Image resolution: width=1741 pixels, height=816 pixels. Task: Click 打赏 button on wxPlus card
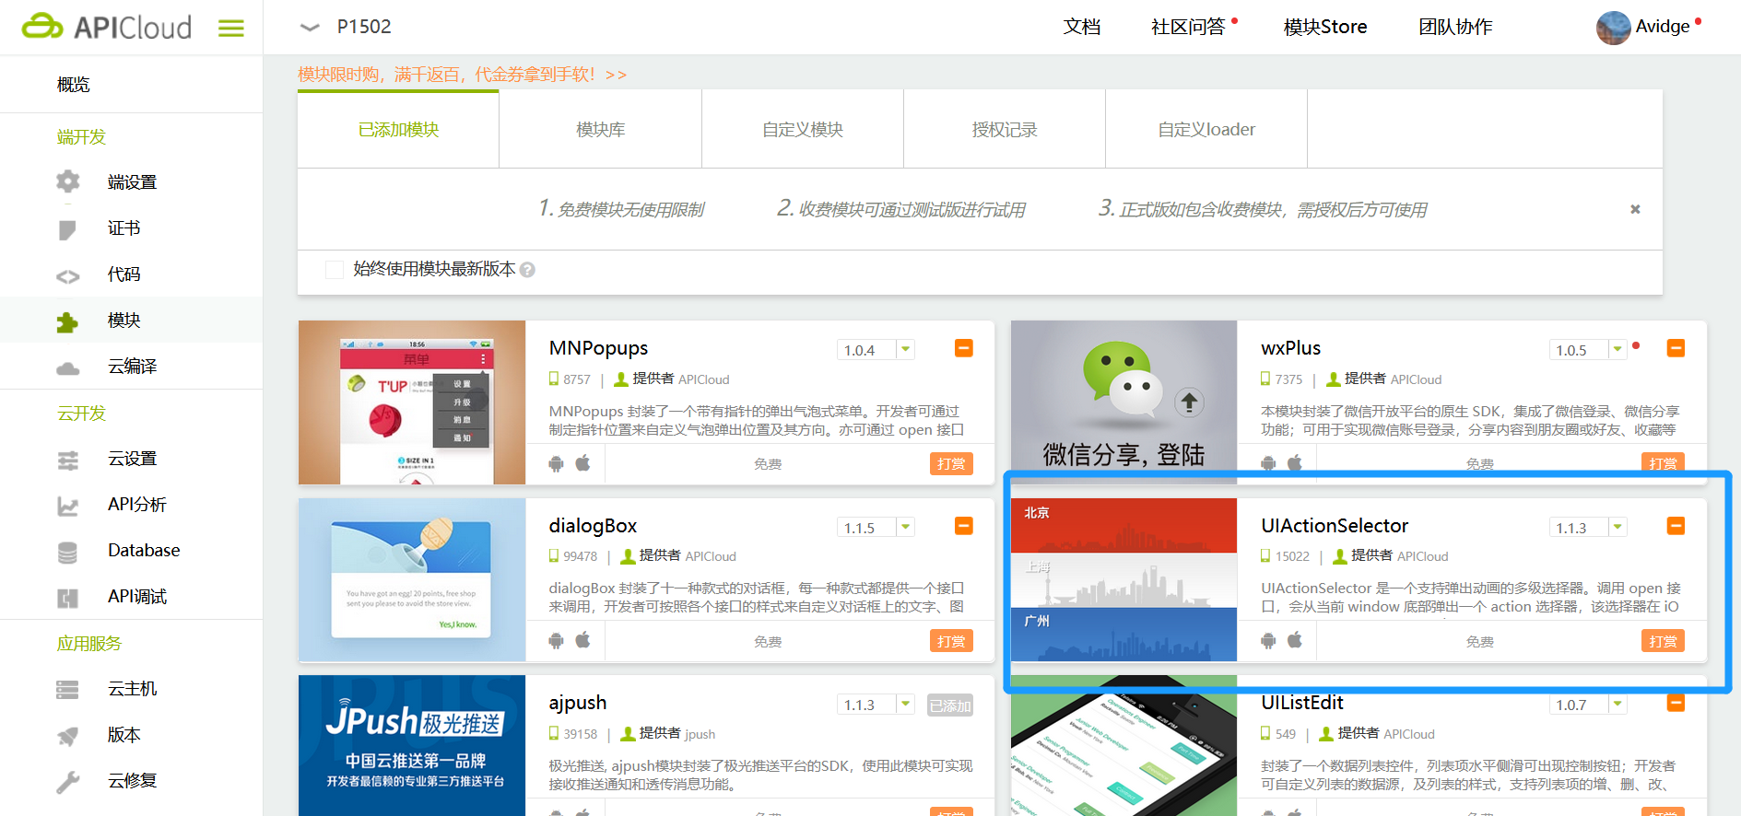tap(1663, 462)
